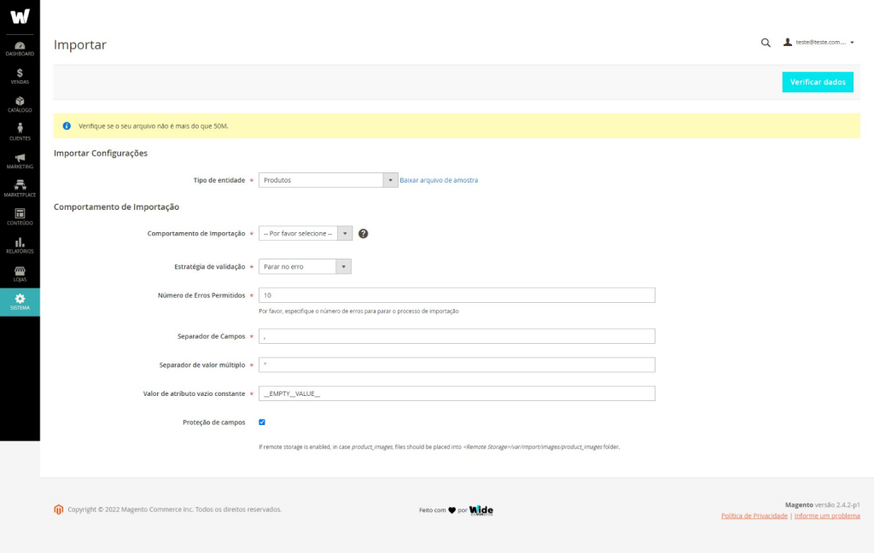874x553 pixels.
Task: Click the Magento logo in footer
Action: pyautogui.click(x=59, y=509)
